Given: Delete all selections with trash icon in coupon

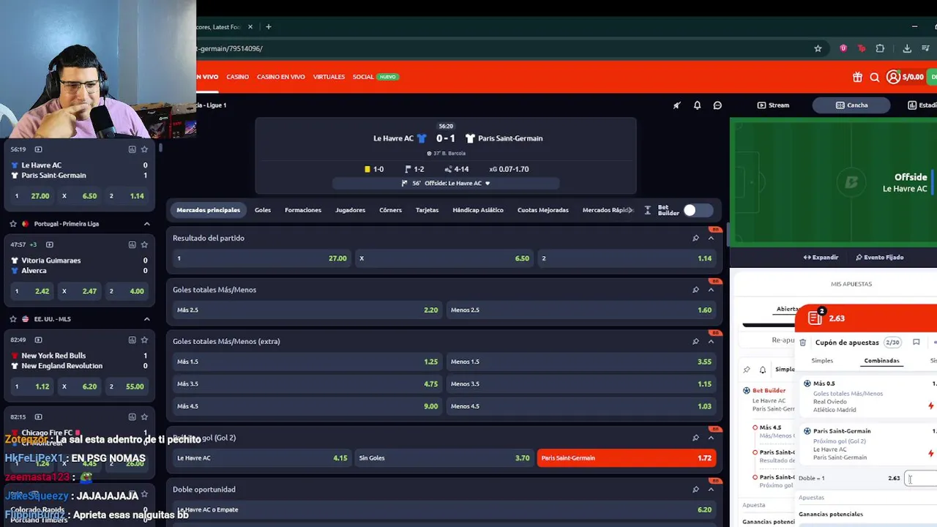Looking at the screenshot, I should click(x=802, y=343).
